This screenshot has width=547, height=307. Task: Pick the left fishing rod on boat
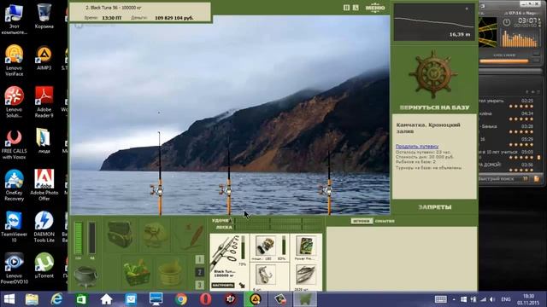(x=160, y=173)
